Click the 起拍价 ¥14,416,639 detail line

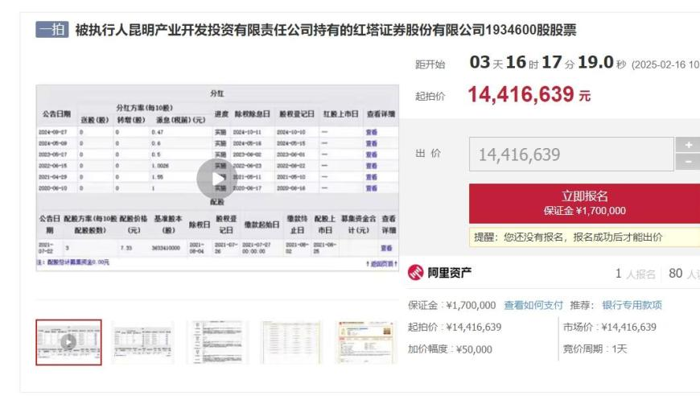pyautogui.click(x=455, y=327)
